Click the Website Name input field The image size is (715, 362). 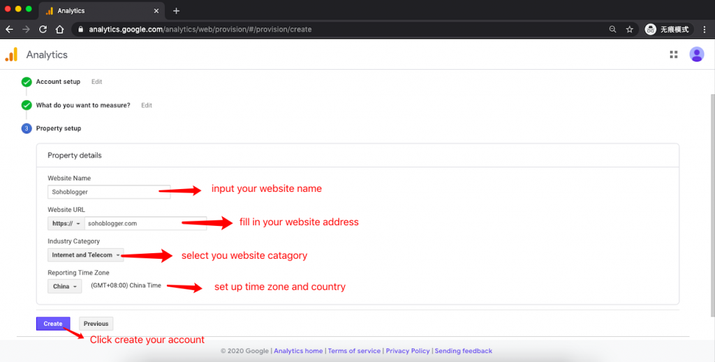point(109,192)
